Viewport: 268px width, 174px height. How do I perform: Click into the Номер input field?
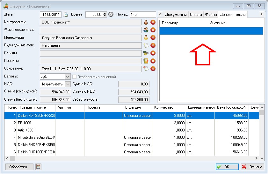pyautogui.click(x=142, y=15)
